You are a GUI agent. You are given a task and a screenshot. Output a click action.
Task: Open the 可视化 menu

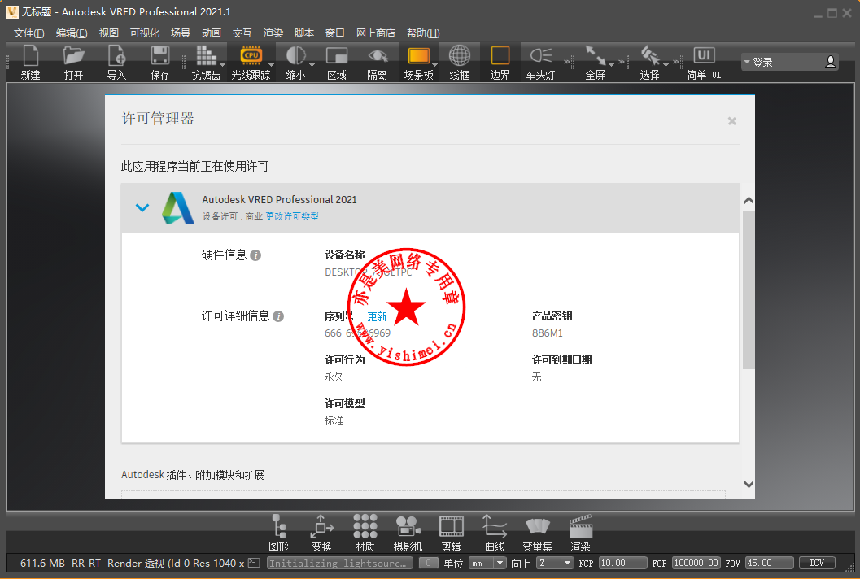pos(145,33)
